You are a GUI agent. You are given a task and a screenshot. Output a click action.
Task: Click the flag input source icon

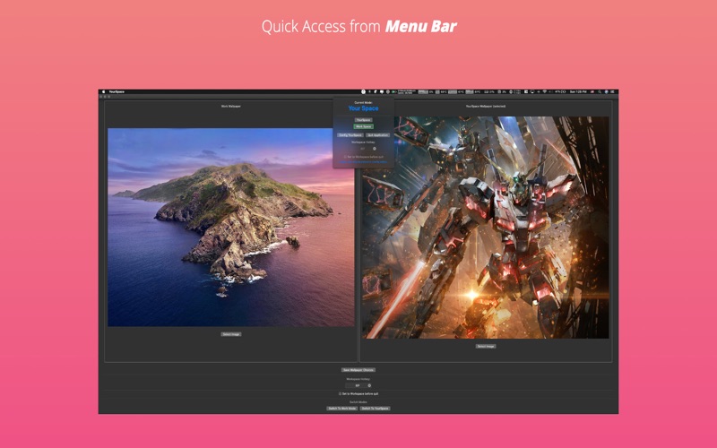click(x=592, y=92)
